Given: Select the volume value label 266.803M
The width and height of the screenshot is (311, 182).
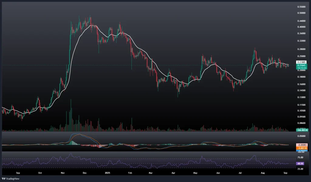Looking at the screenshot, I should (x=302, y=130).
